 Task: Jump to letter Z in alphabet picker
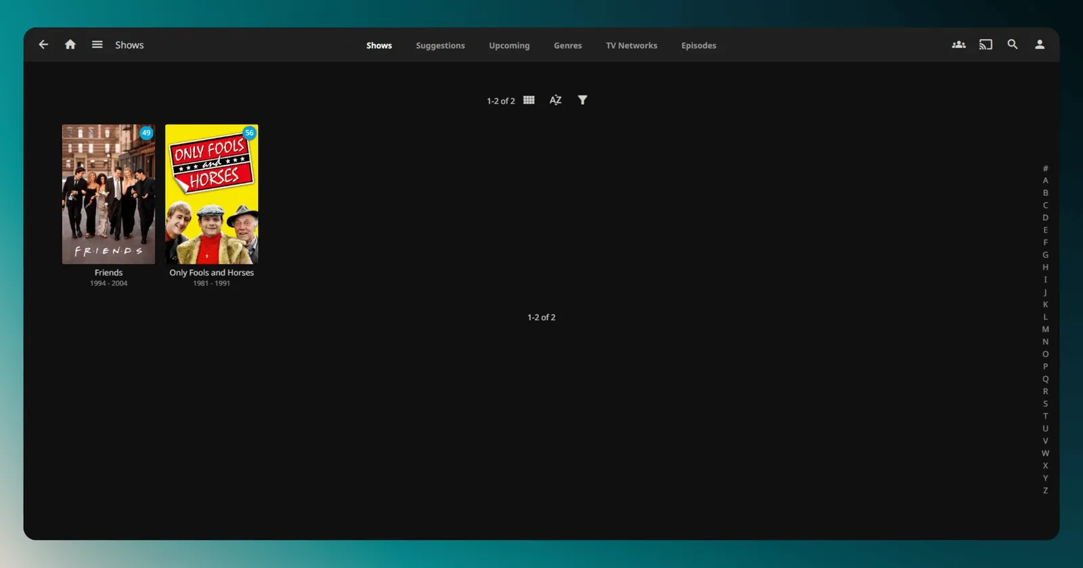point(1046,491)
